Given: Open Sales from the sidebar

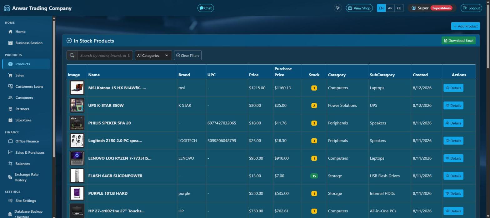Looking at the screenshot, I should 26,75.
